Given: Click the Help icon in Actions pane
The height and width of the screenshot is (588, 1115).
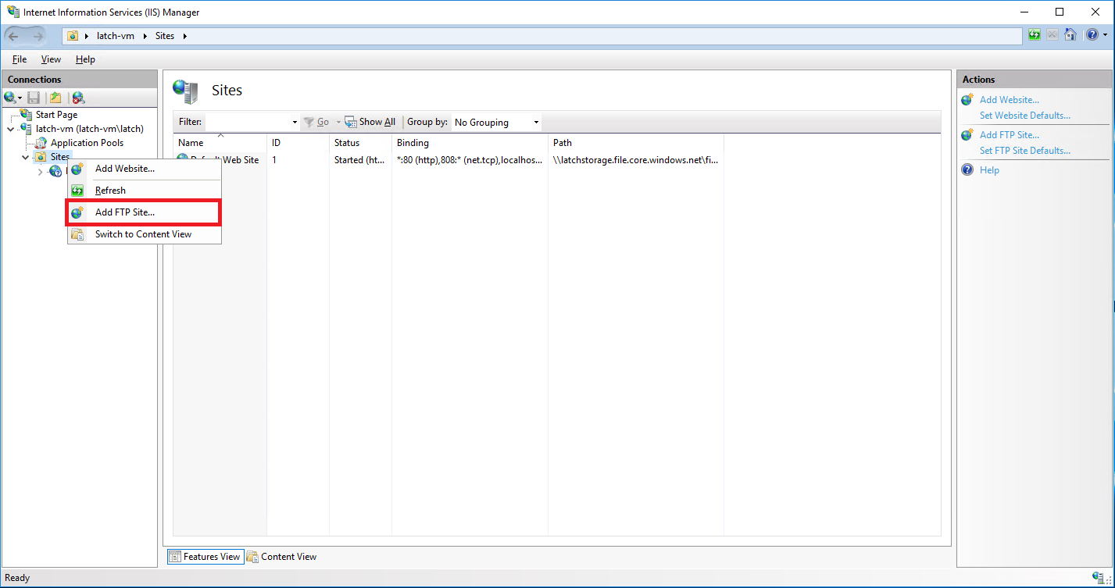Looking at the screenshot, I should click(967, 169).
